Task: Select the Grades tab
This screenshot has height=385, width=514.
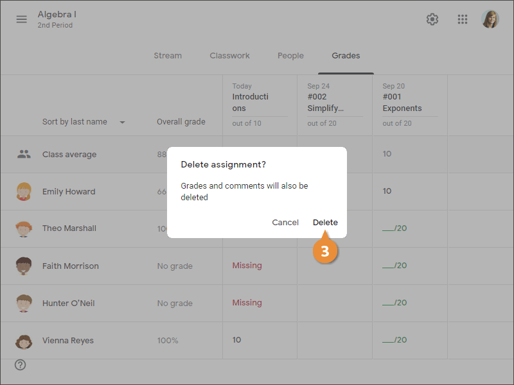Action: click(346, 56)
